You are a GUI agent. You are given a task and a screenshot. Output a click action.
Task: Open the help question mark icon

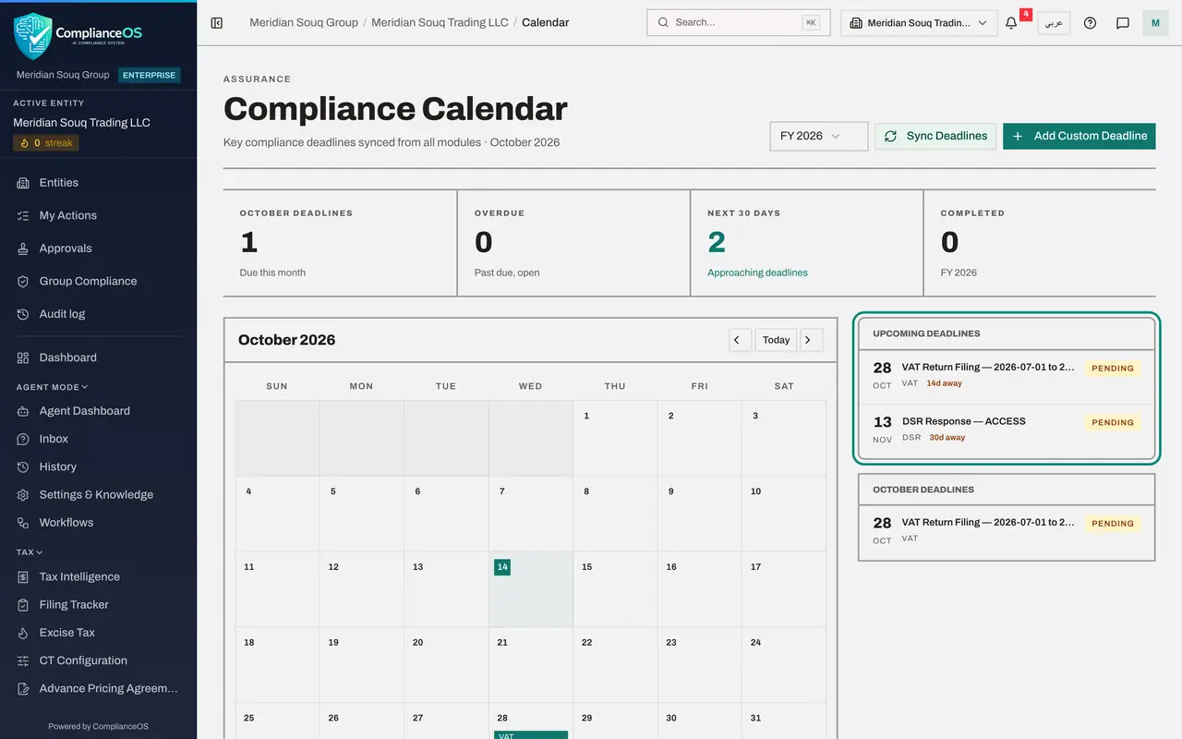pyautogui.click(x=1090, y=23)
